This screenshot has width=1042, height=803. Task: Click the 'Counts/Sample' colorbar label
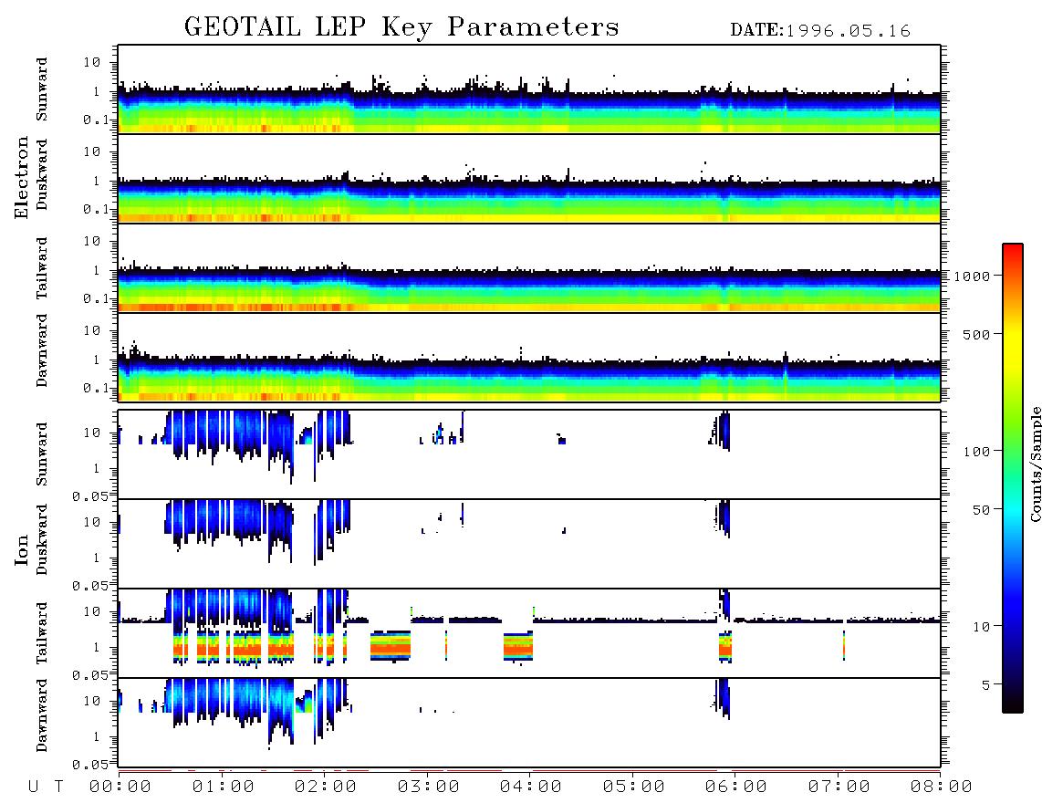[x=1036, y=464]
